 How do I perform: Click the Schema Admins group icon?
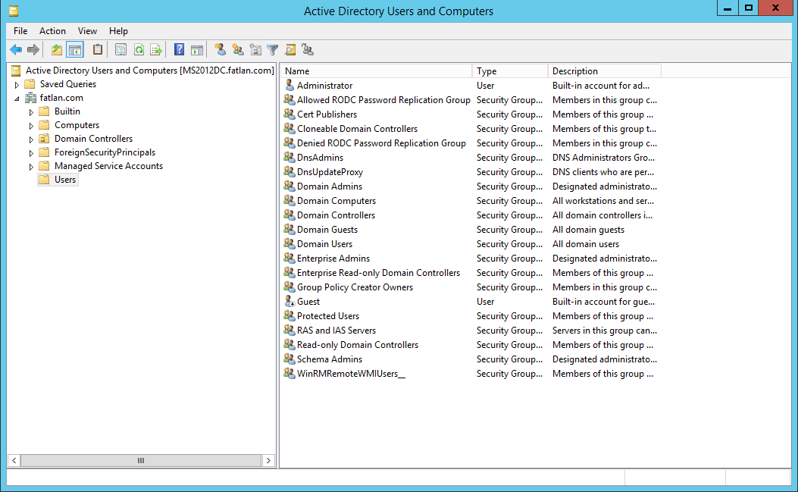(x=289, y=359)
